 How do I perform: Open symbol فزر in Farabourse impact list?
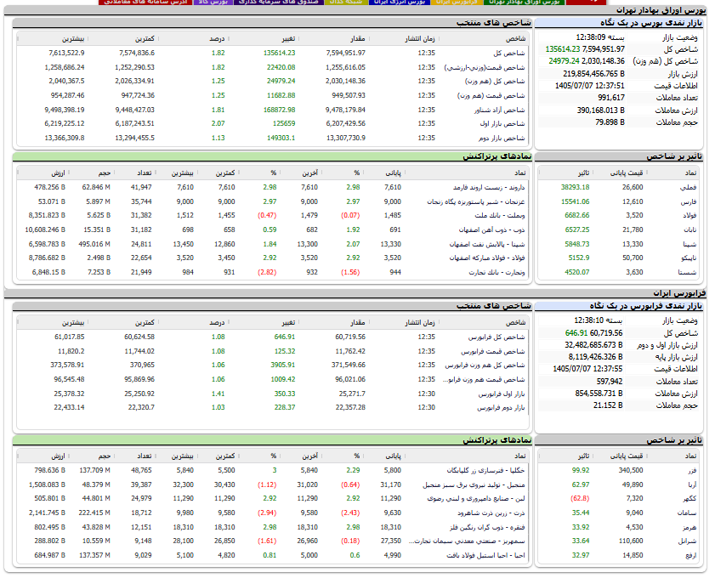click(x=692, y=470)
